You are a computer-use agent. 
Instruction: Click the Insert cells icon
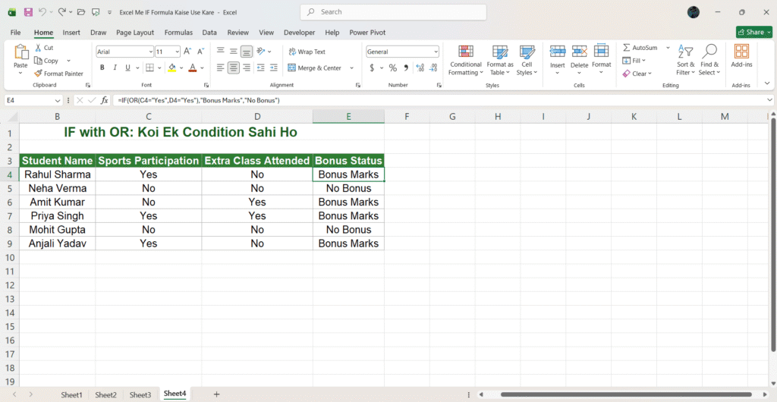point(558,52)
